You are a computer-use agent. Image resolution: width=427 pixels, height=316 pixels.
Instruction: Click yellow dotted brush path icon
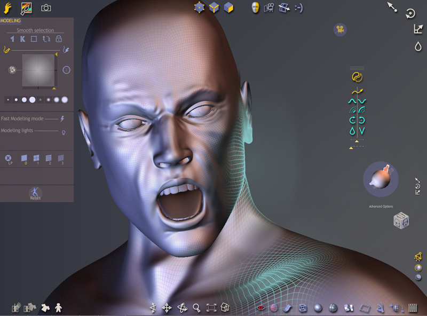tap(6, 50)
